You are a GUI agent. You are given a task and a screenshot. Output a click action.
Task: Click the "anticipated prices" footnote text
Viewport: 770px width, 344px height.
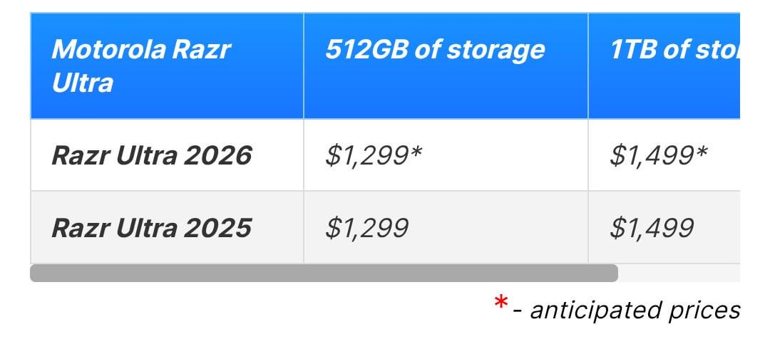(635, 311)
